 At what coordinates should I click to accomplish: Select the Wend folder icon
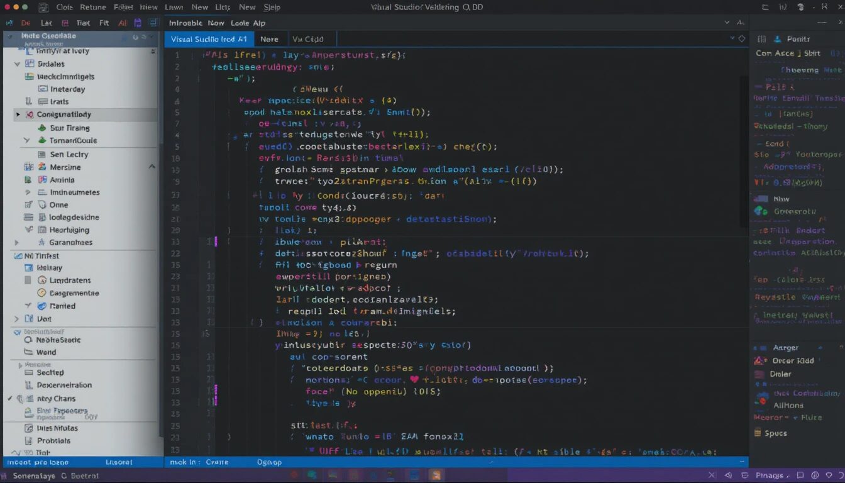(x=28, y=352)
